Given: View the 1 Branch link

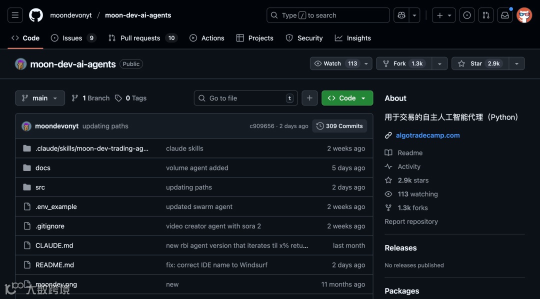Looking at the screenshot, I should (90, 98).
